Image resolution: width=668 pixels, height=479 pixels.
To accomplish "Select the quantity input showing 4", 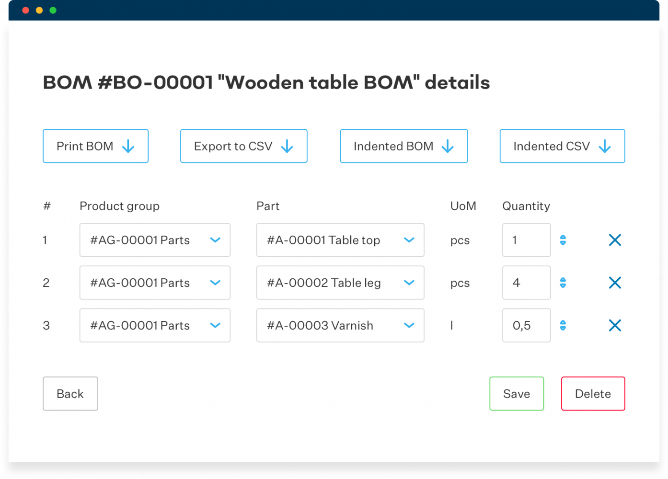I will [526, 283].
